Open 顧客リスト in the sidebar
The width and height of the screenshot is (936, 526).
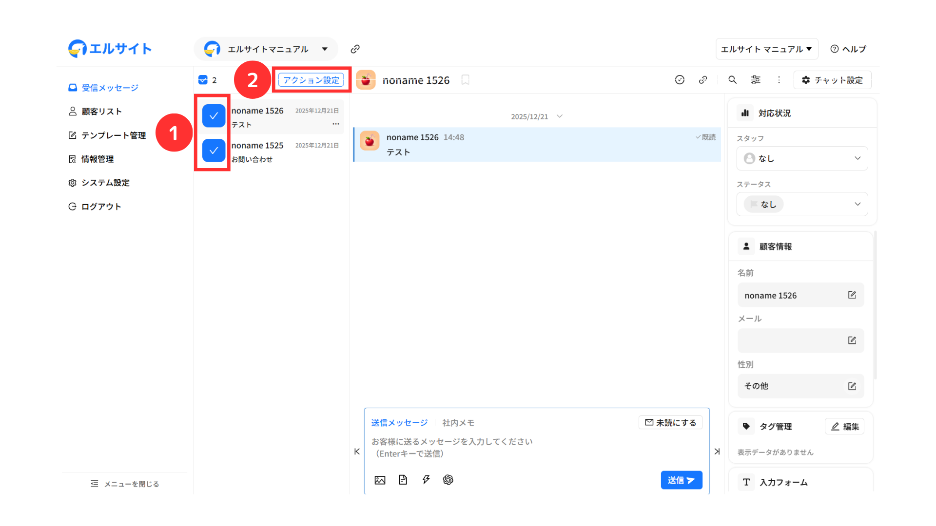pyautogui.click(x=101, y=112)
